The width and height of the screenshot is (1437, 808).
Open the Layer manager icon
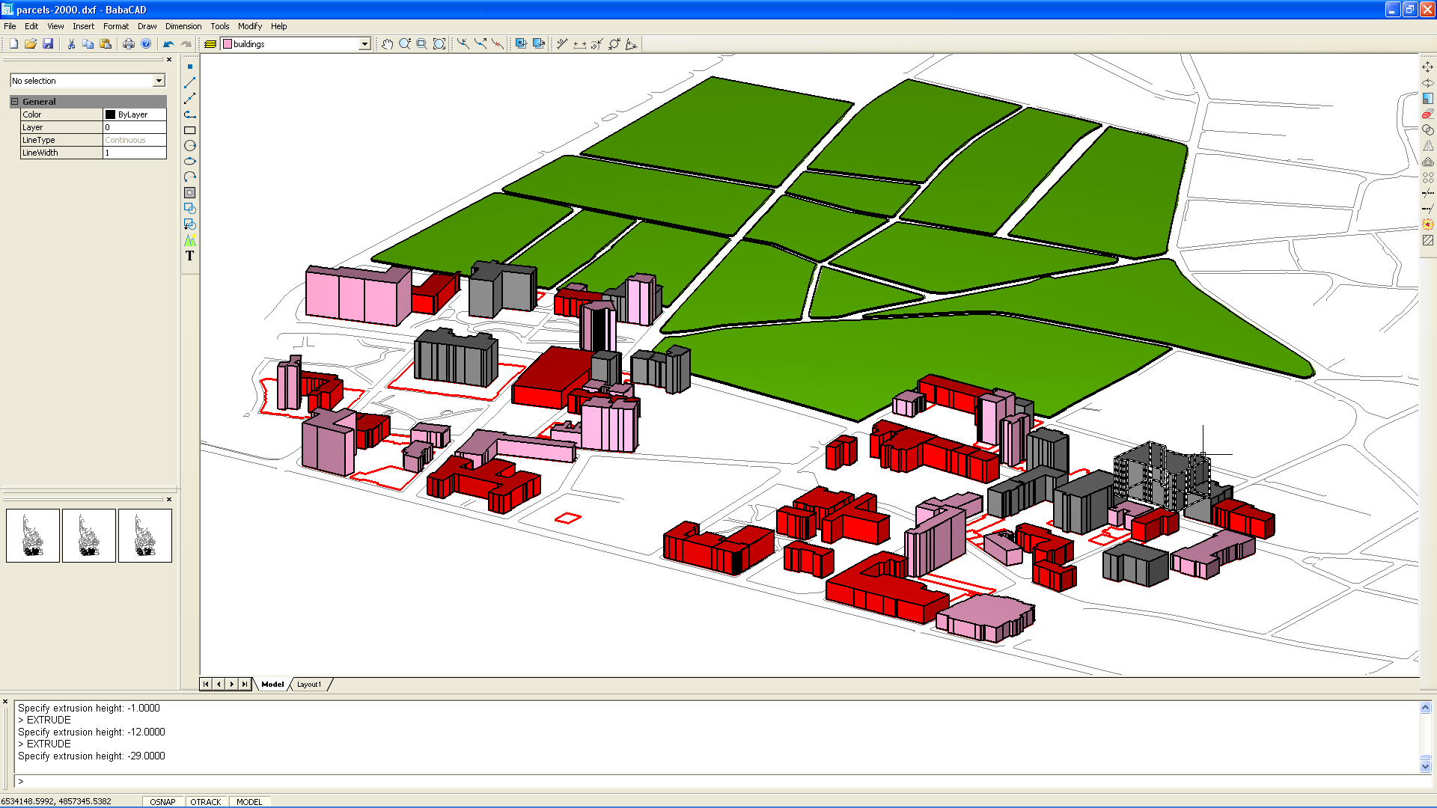[210, 43]
